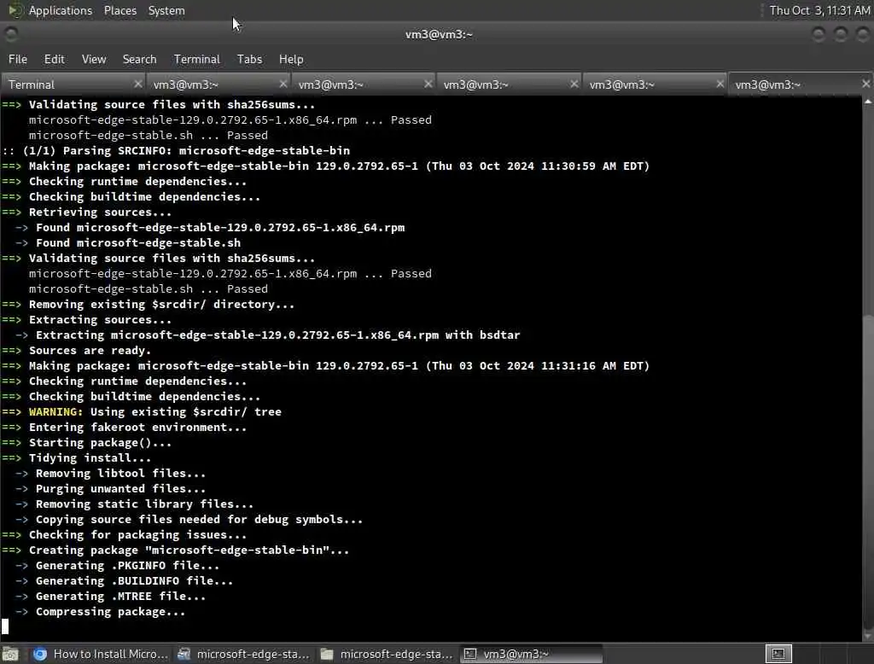This screenshot has width=874, height=664.
Task: Open the first microsoft-edge-sta... taskbar window
Action: (x=243, y=654)
